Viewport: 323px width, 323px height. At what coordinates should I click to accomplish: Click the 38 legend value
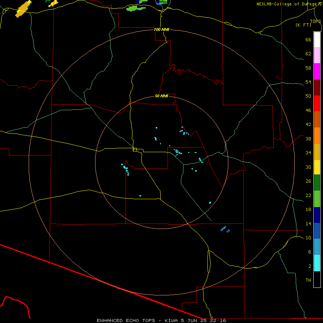click(x=308, y=139)
